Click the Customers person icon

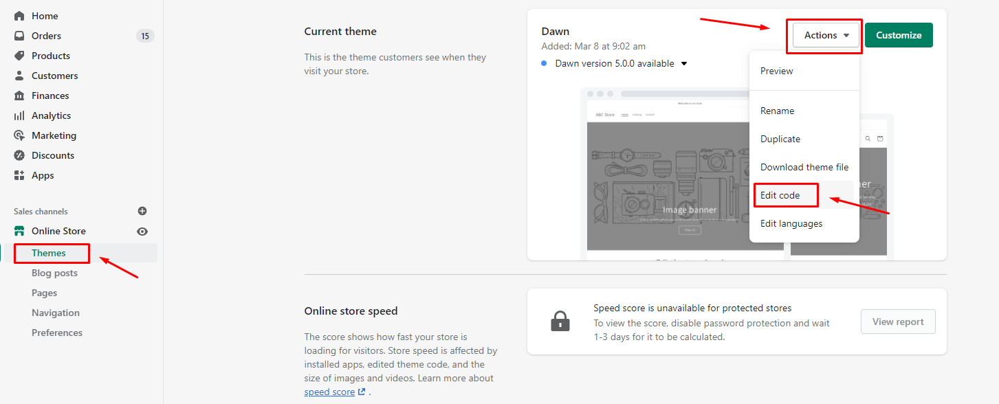pyautogui.click(x=19, y=76)
